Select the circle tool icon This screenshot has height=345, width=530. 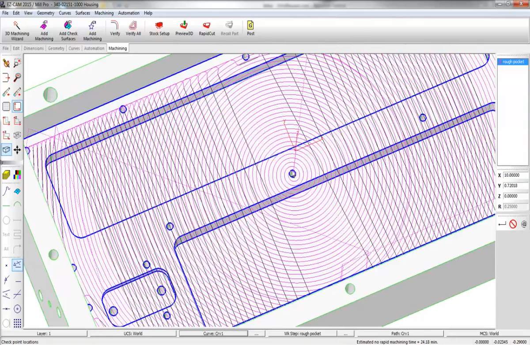(x=6, y=220)
